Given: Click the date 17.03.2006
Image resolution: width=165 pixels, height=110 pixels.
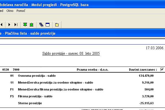Looking at the screenshot, I should pyautogui.click(x=155, y=48).
